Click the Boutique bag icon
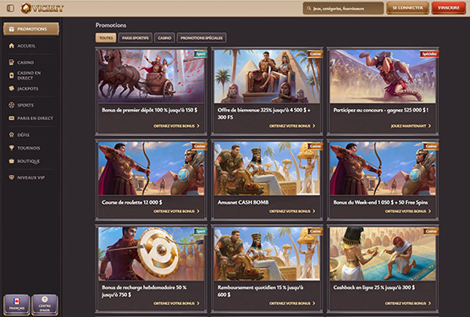 (x=11, y=161)
